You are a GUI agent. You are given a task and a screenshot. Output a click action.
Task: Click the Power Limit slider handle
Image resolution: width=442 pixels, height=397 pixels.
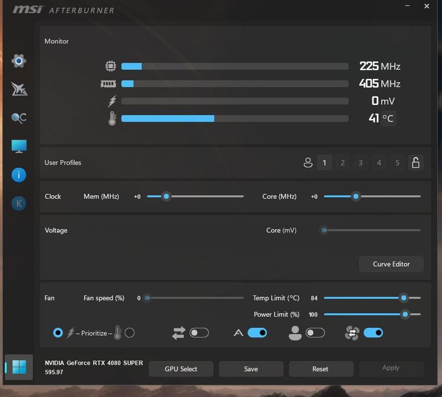pyautogui.click(x=405, y=314)
